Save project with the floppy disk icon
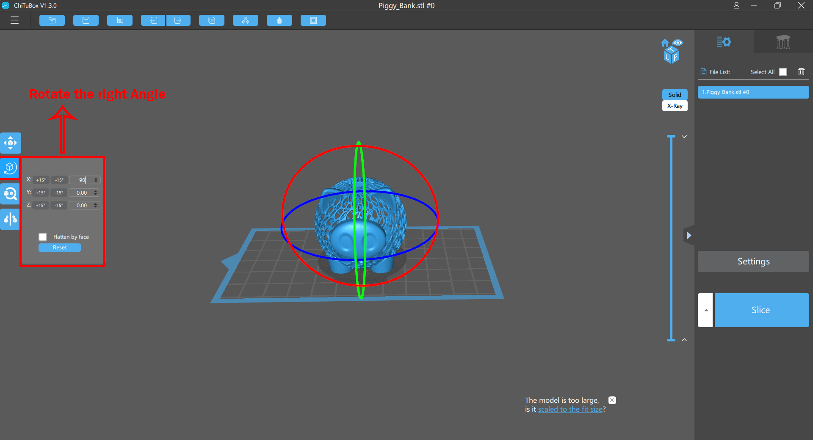The height and width of the screenshot is (440, 813). coord(86,20)
